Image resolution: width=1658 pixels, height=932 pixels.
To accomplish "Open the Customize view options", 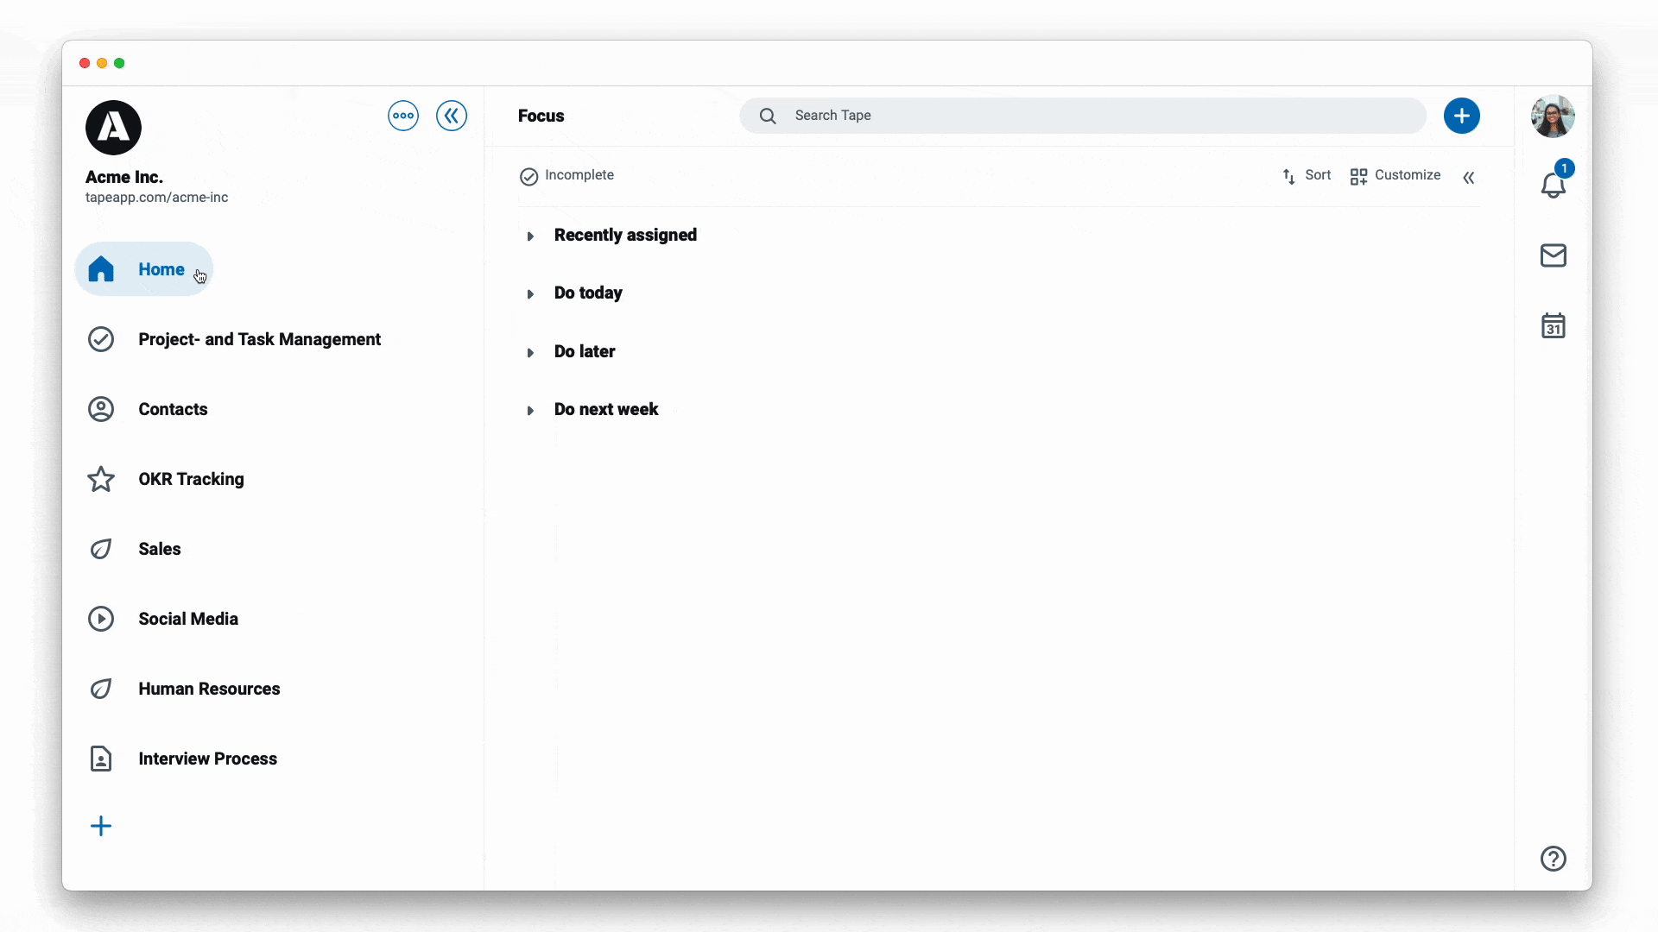I will point(1395,175).
